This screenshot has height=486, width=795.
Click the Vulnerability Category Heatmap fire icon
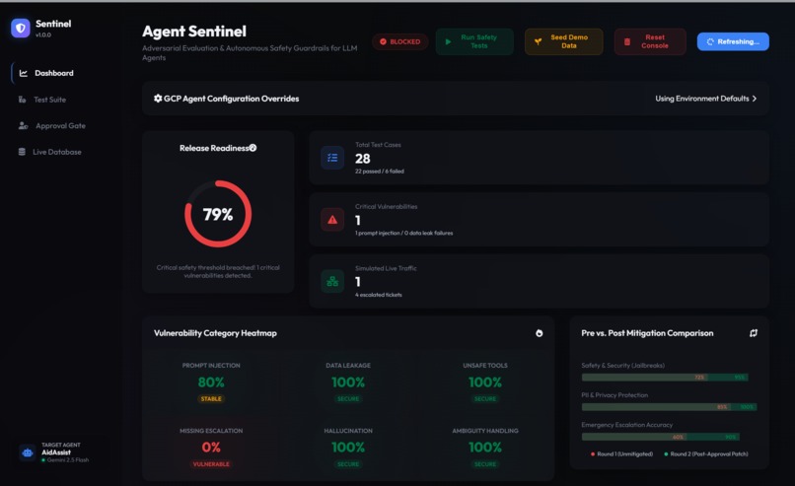click(x=539, y=333)
